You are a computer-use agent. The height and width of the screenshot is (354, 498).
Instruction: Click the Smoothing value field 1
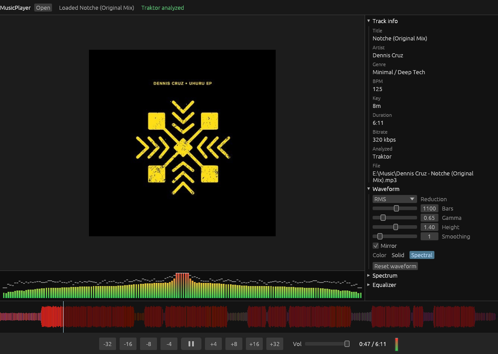pos(430,236)
